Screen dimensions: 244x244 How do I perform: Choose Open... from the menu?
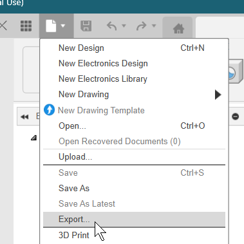[x=134, y=126]
